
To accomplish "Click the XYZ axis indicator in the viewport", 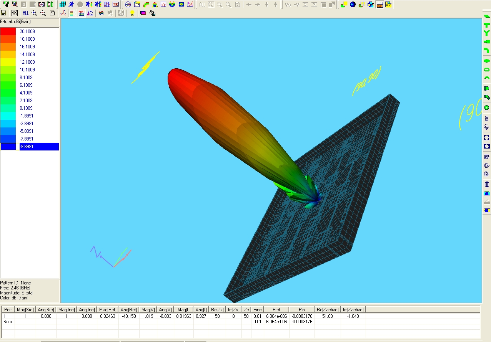I will coord(111,256).
